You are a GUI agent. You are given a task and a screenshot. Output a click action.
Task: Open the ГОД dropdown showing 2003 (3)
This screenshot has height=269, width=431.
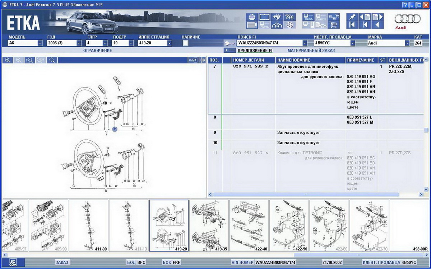pos(64,43)
